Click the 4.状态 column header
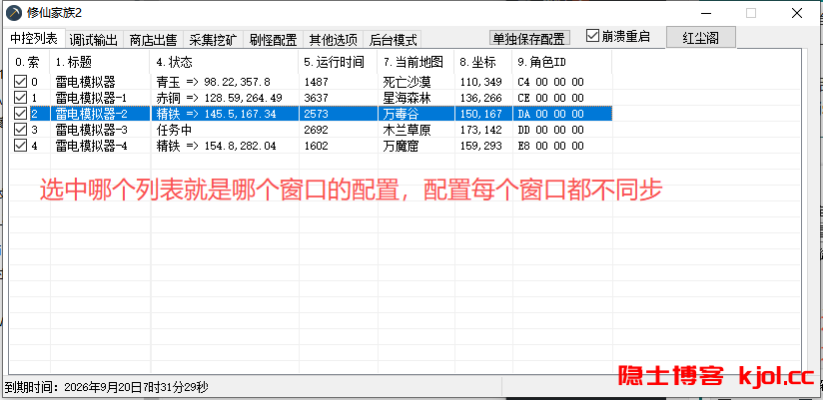This screenshot has width=823, height=400. (x=225, y=63)
